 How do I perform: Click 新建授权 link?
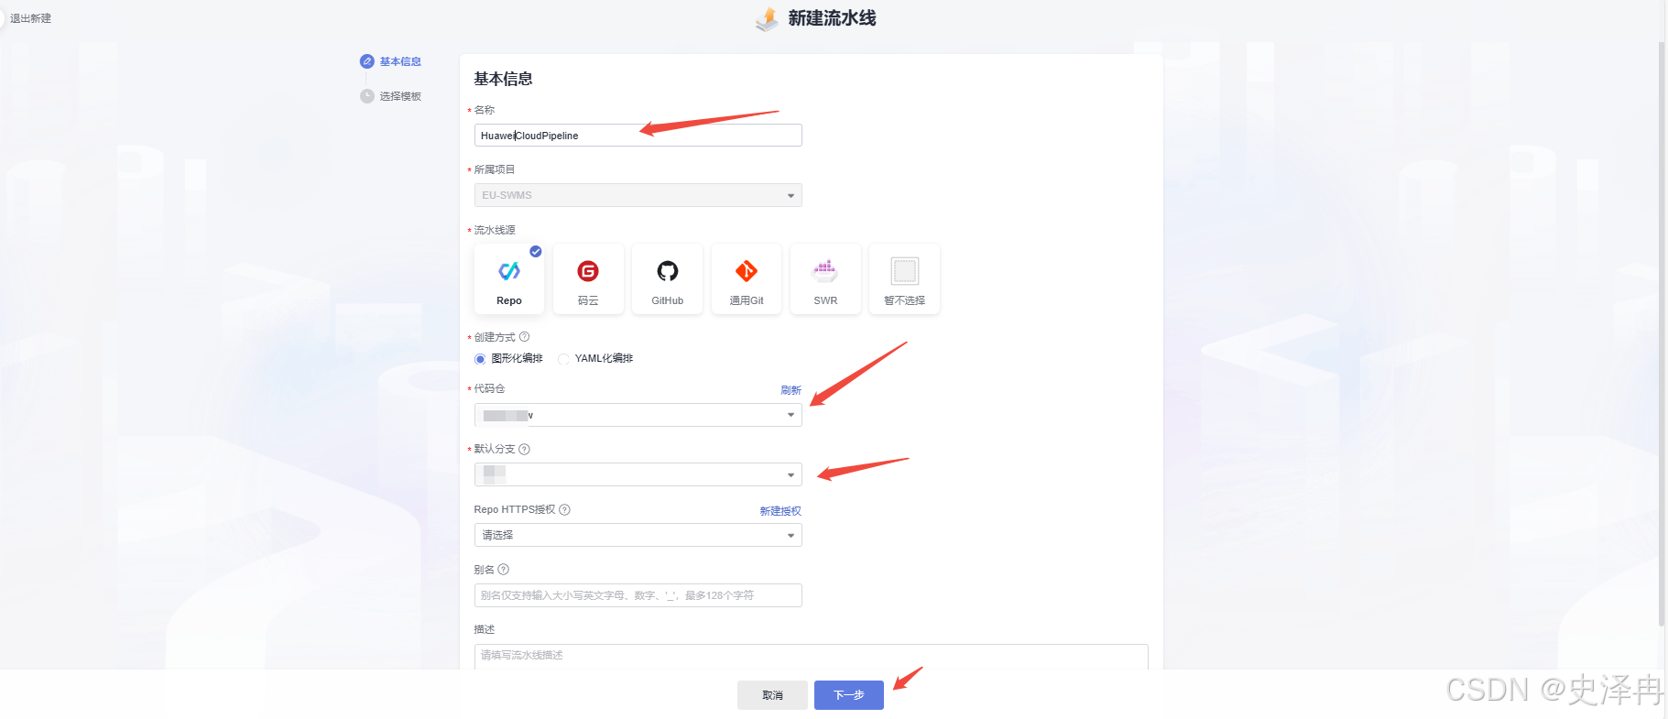(780, 511)
